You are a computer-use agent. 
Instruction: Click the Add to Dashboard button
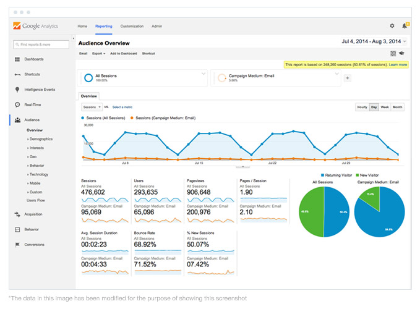point(124,54)
